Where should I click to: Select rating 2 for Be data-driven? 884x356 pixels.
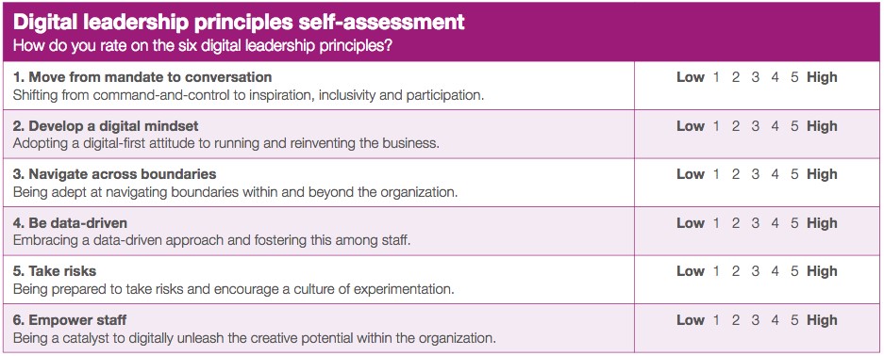coord(736,223)
